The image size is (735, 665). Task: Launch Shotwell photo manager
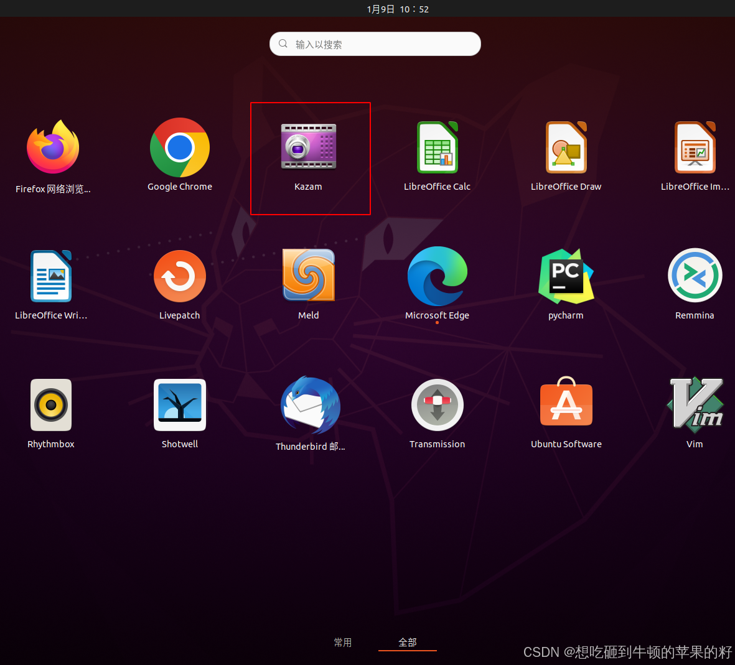(179, 405)
